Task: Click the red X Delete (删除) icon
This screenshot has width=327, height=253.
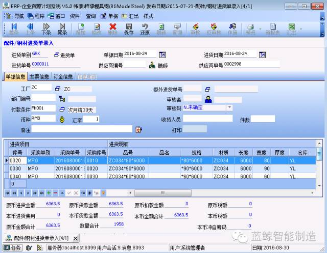Action: [113, 29]
